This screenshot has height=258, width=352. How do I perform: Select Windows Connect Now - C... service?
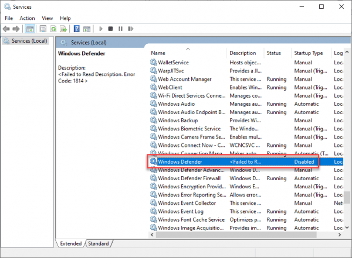coord(246,145)
